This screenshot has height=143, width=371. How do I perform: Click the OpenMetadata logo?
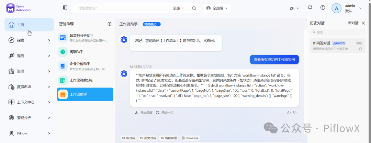tap(19, 8)
